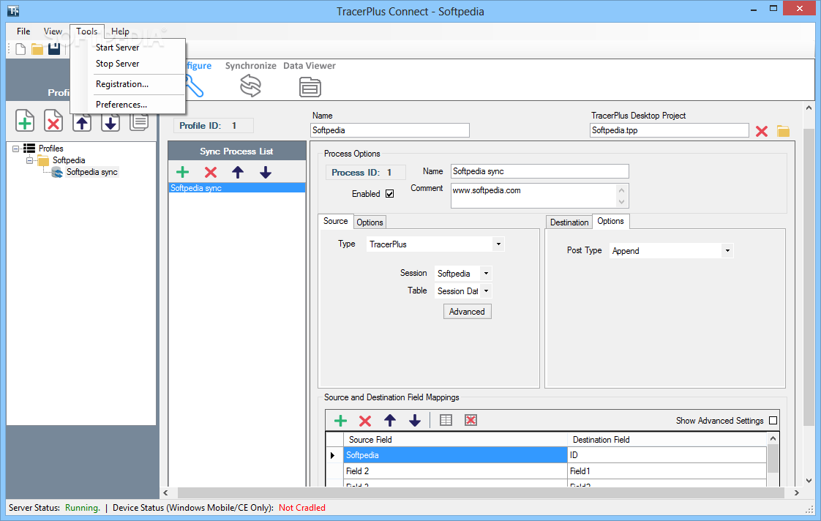
Task: Click the Softpedia source field cell
Action: (x=455, y=455)
